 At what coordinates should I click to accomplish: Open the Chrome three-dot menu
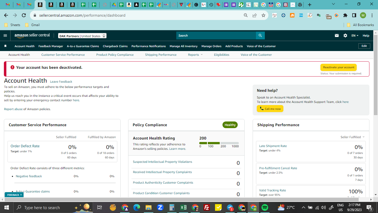click(372, 15)
